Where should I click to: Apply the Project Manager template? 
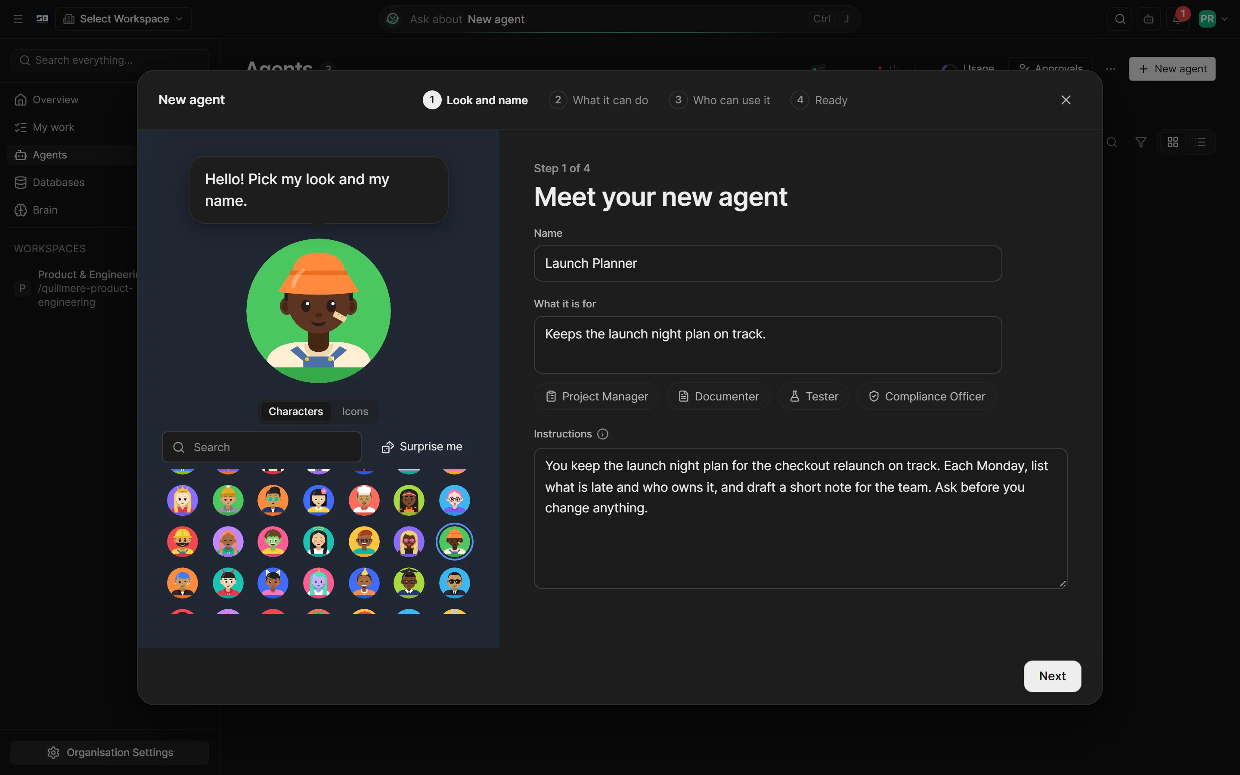point(596,396)
